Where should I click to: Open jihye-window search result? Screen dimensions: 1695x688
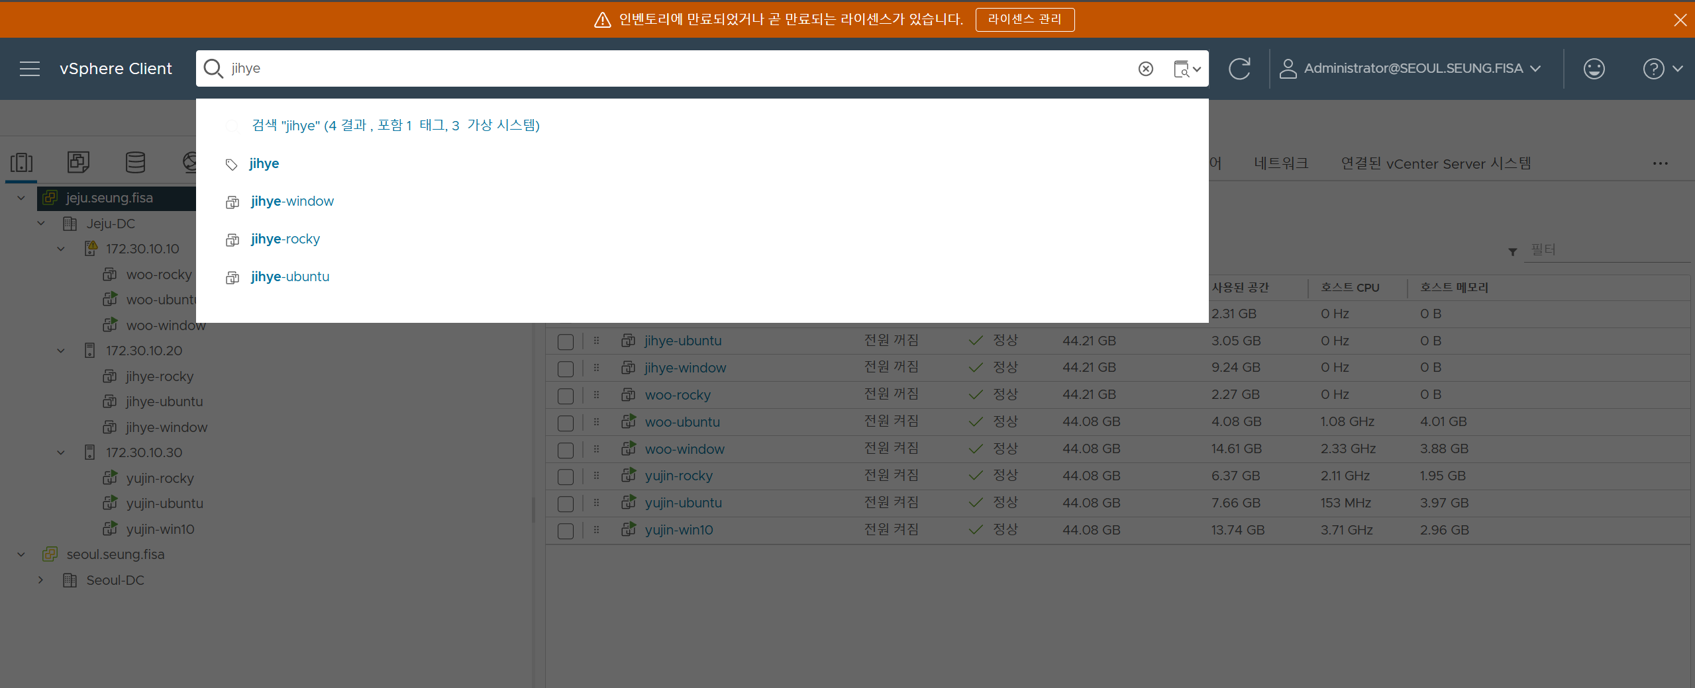click(x=292, y=201)
